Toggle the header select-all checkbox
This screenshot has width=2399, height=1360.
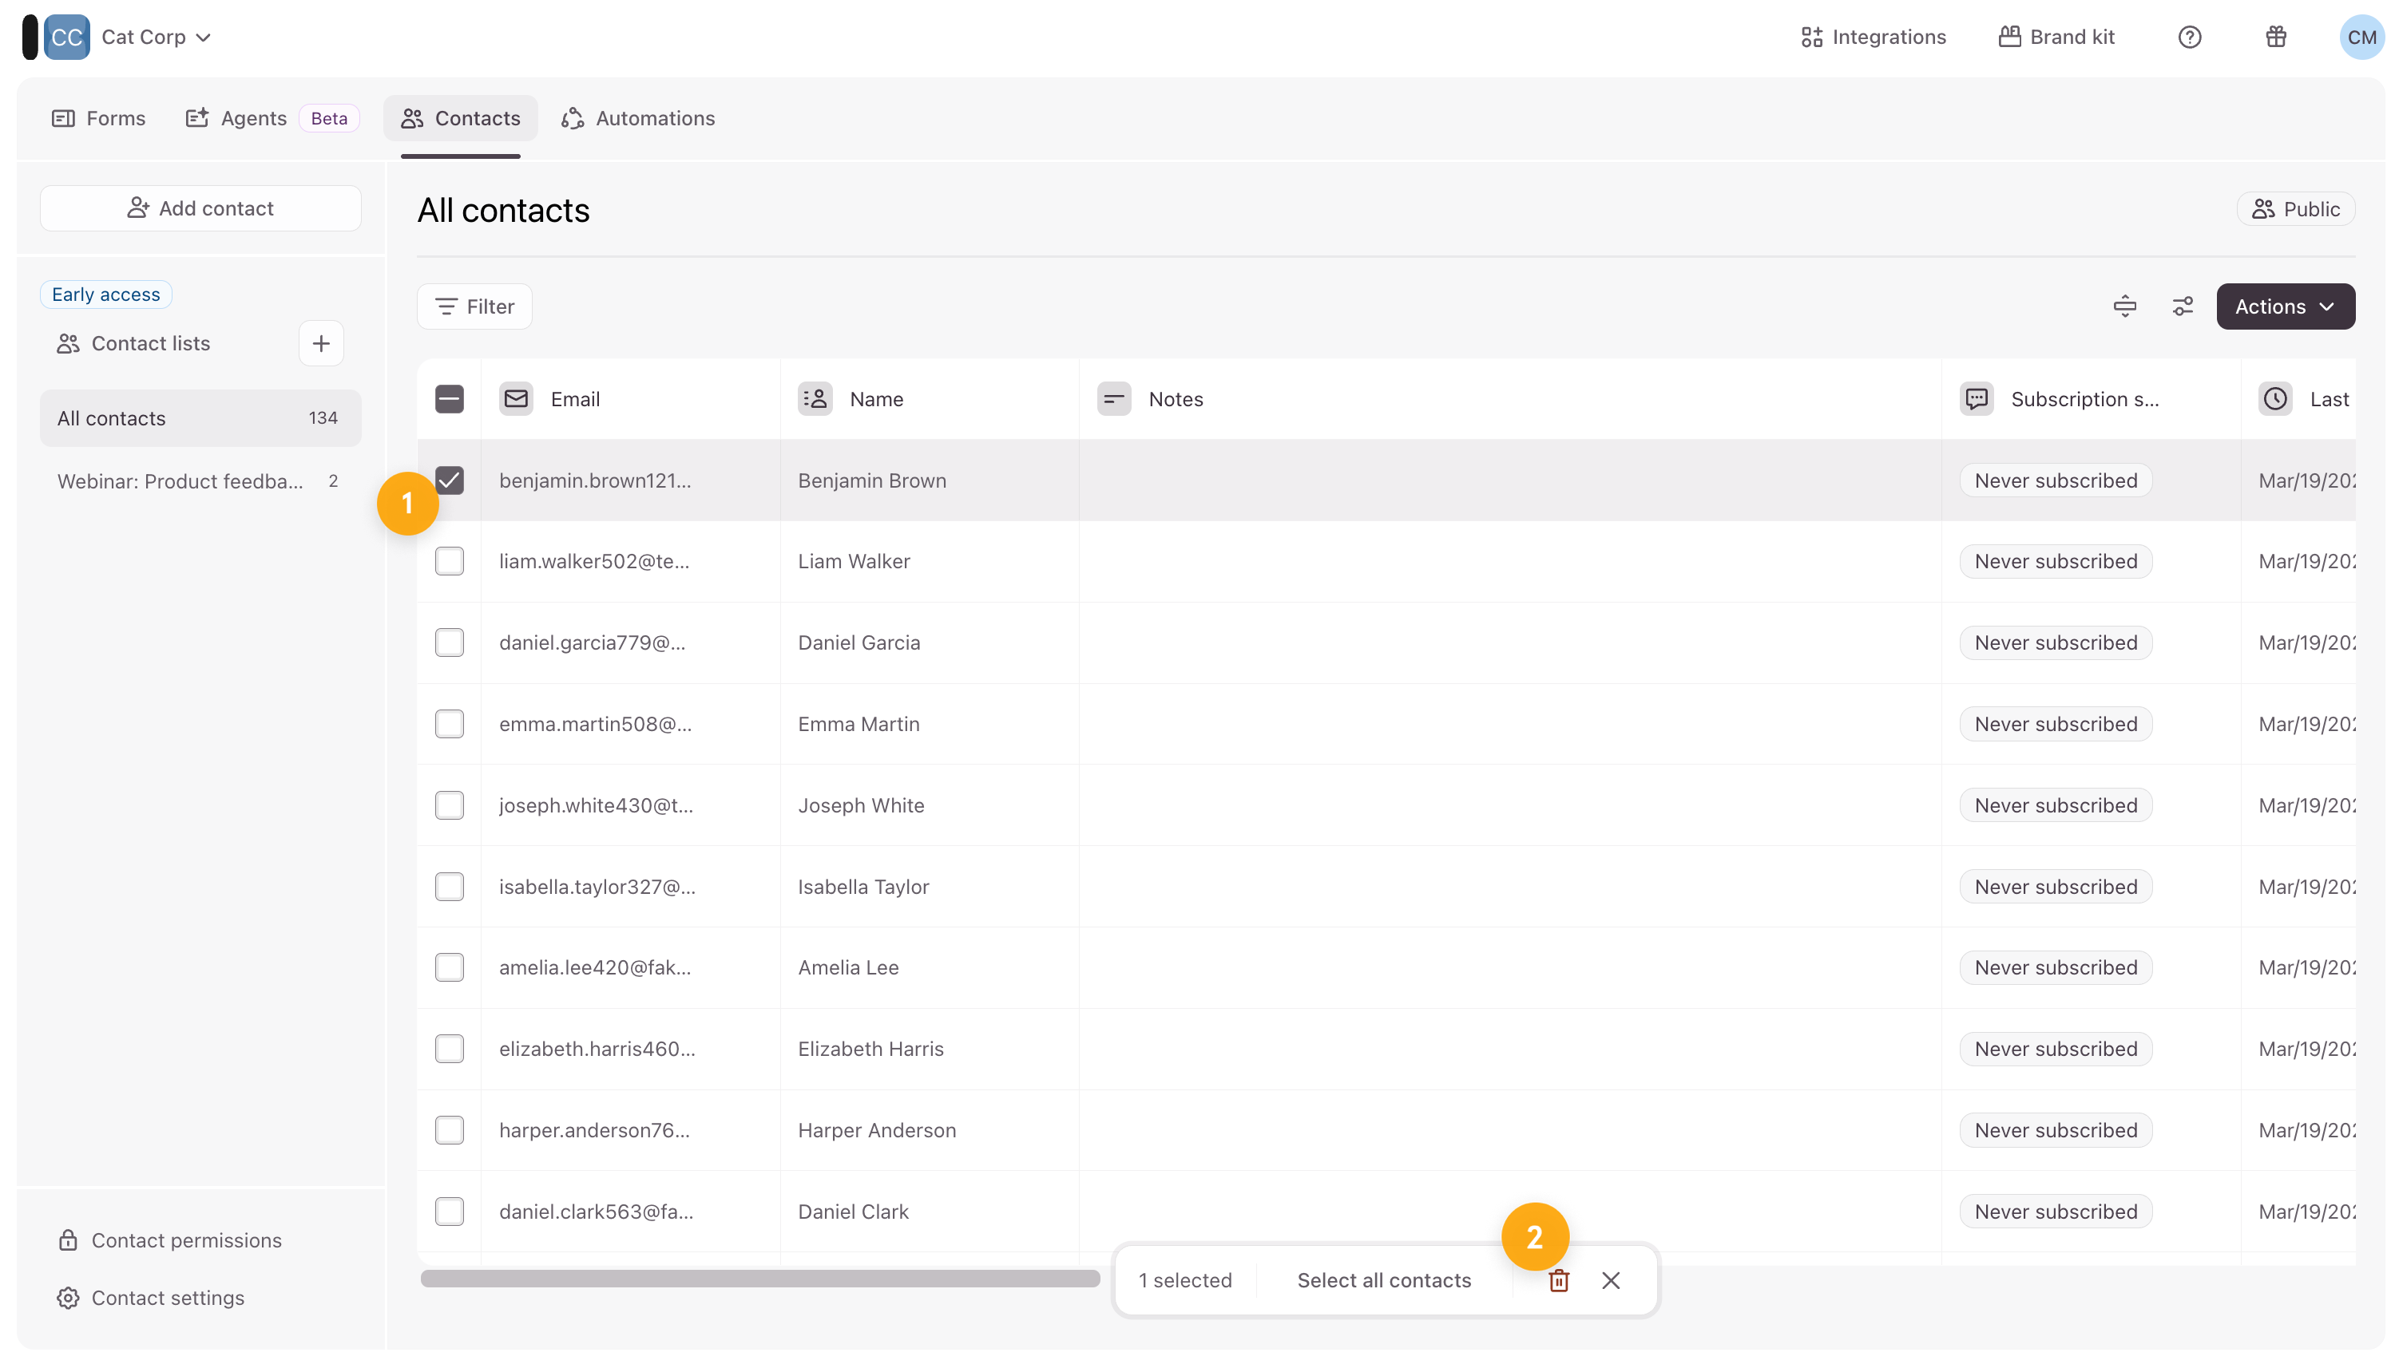click(450, 399)
